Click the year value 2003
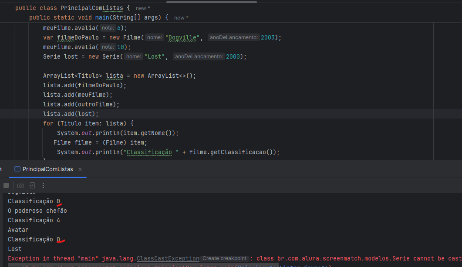The height and width of the screenshot is (267, 462). [267, 38]
